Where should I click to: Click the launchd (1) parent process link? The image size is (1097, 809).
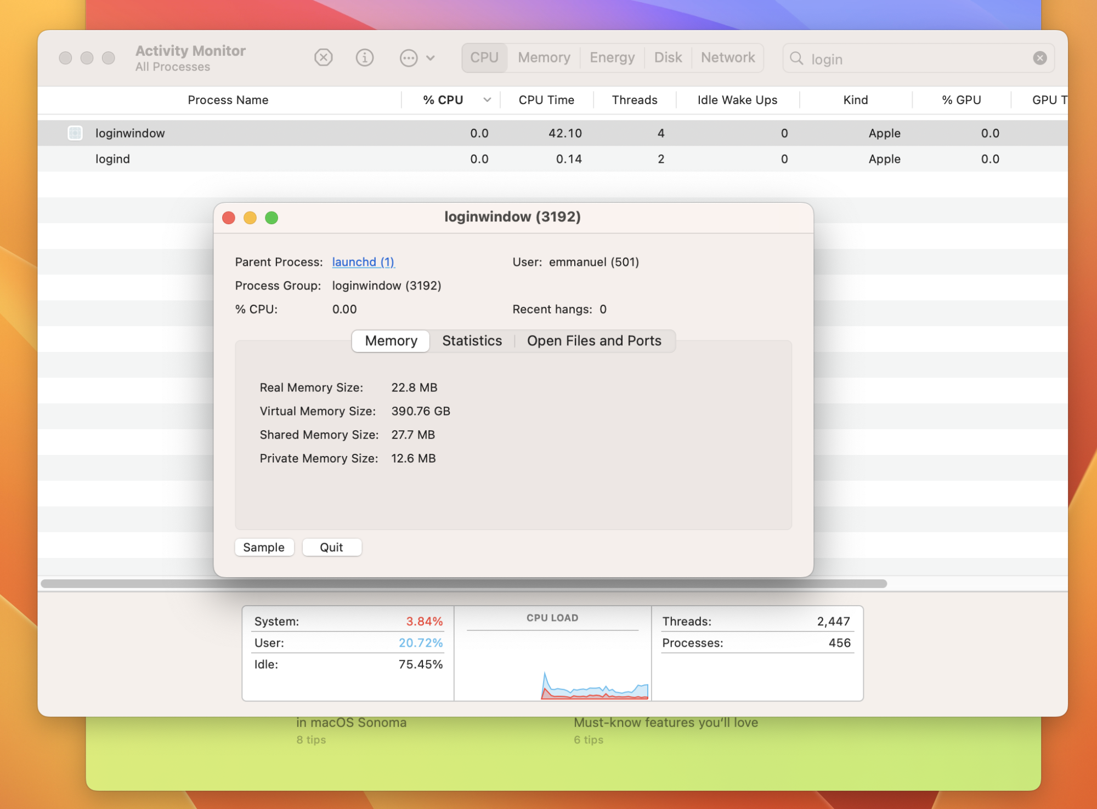[363, 262]
